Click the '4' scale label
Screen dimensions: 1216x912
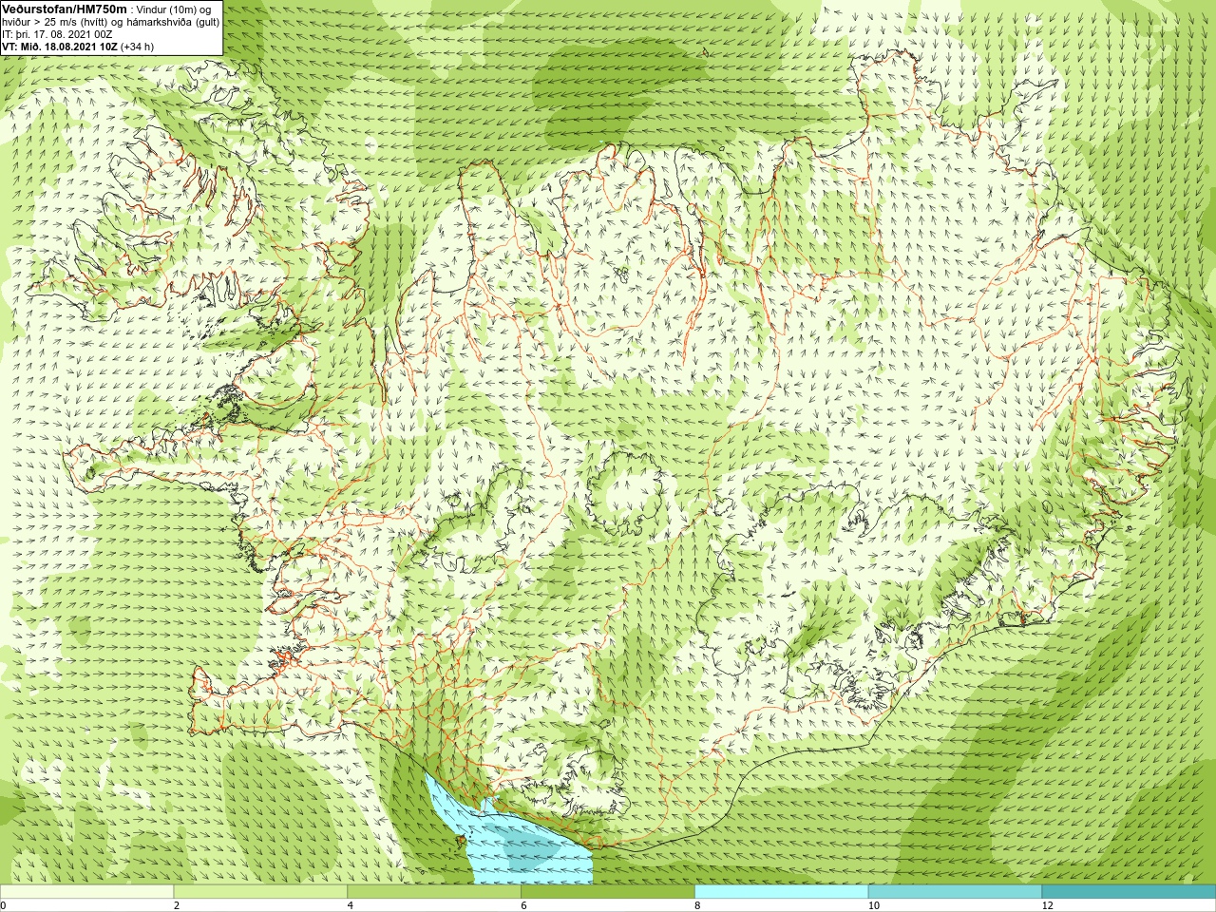351,905
